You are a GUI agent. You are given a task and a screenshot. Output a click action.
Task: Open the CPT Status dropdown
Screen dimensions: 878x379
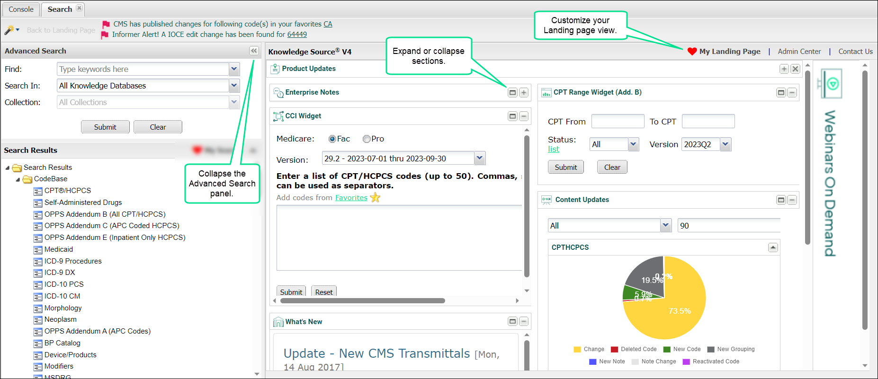pos(633,144)
